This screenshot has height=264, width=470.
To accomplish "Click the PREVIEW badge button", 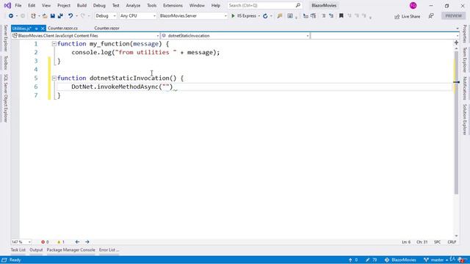I will (x=454, y=16).
